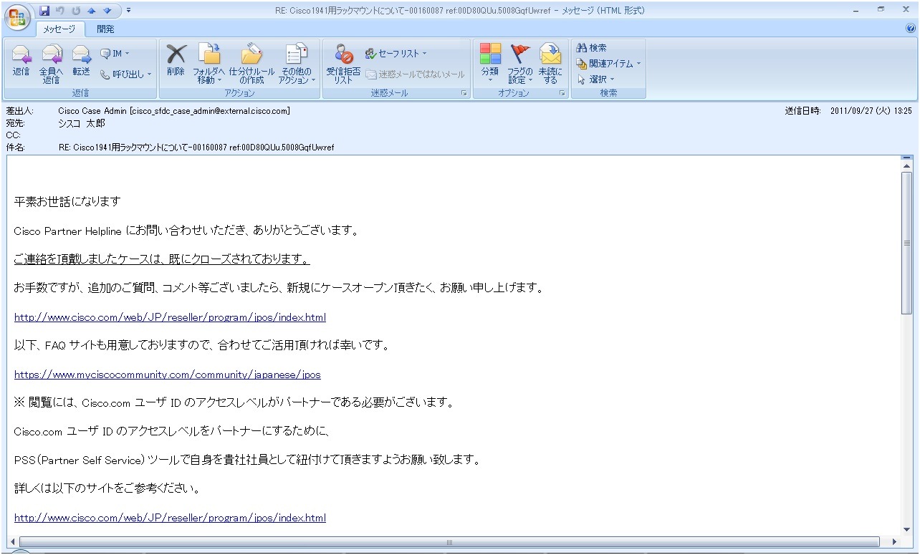Select the メッセージ ribbon tab
Screen dimensions: 920x555
click(x=60, y=29)
